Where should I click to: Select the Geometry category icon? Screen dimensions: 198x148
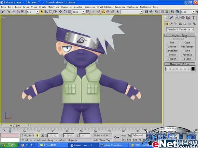pos(167,24)
